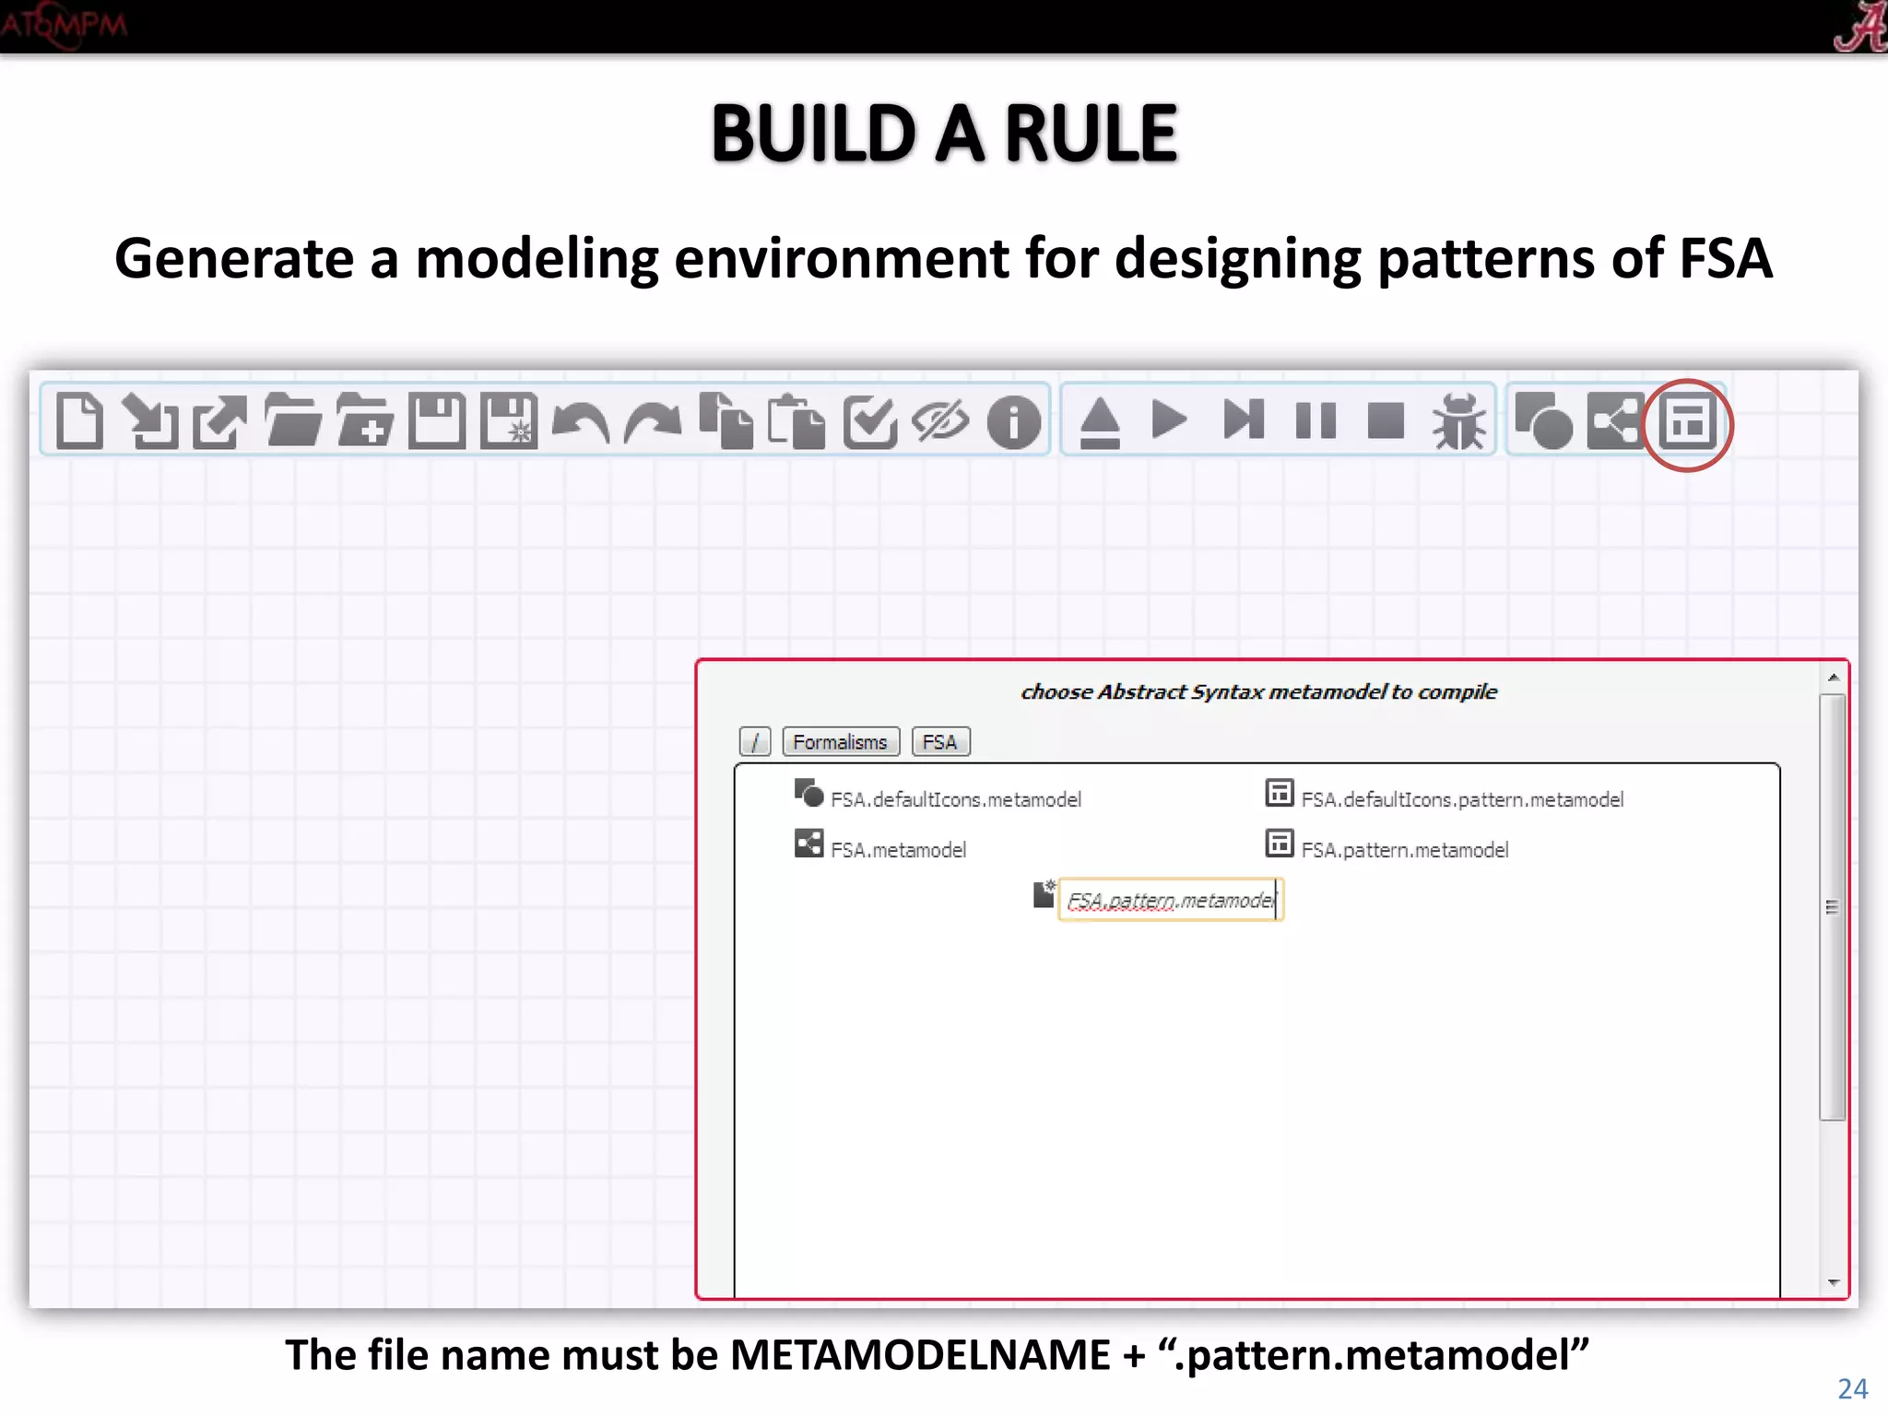Undo the last action
1888x1416 pixels.
pyautogui.click(x=580, y=424)
